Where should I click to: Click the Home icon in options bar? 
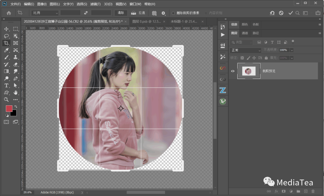[9, 13]
